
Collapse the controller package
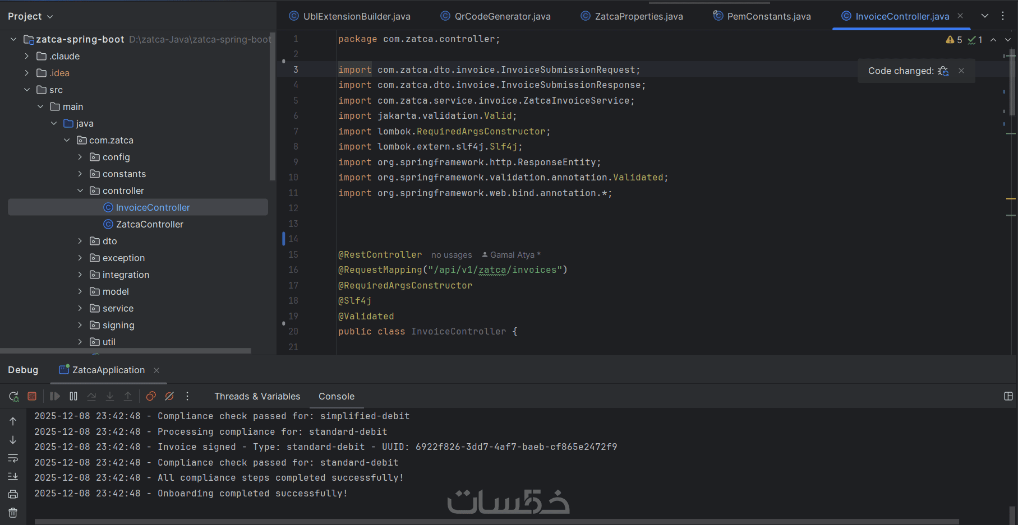tap(80, 191)
